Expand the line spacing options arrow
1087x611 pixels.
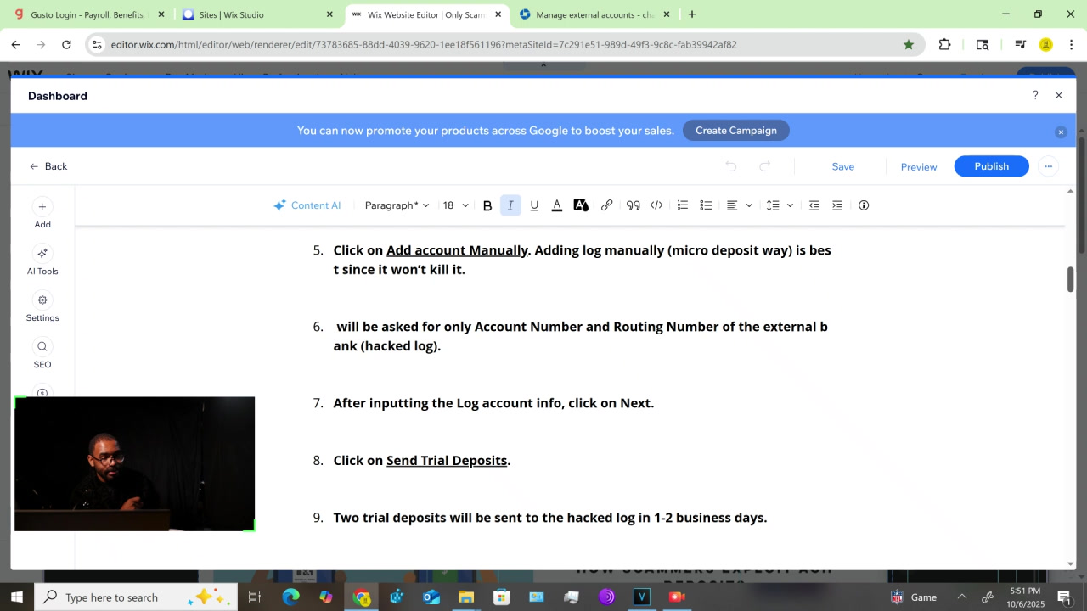pyautogui.click(x=790, y=205)
